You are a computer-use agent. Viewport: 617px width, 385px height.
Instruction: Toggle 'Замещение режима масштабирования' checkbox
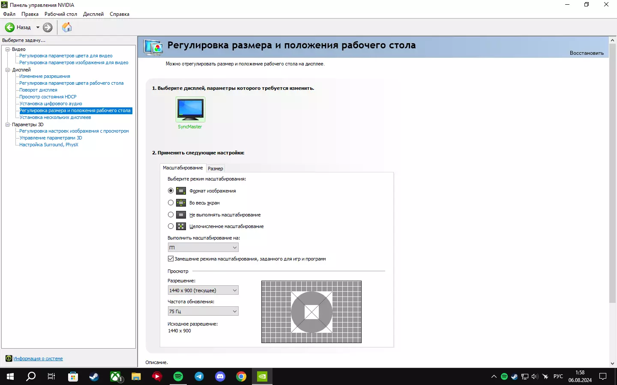click(171, 259)
